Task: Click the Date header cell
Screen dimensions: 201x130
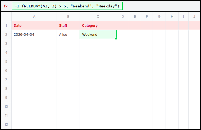Action: [34, 26]
